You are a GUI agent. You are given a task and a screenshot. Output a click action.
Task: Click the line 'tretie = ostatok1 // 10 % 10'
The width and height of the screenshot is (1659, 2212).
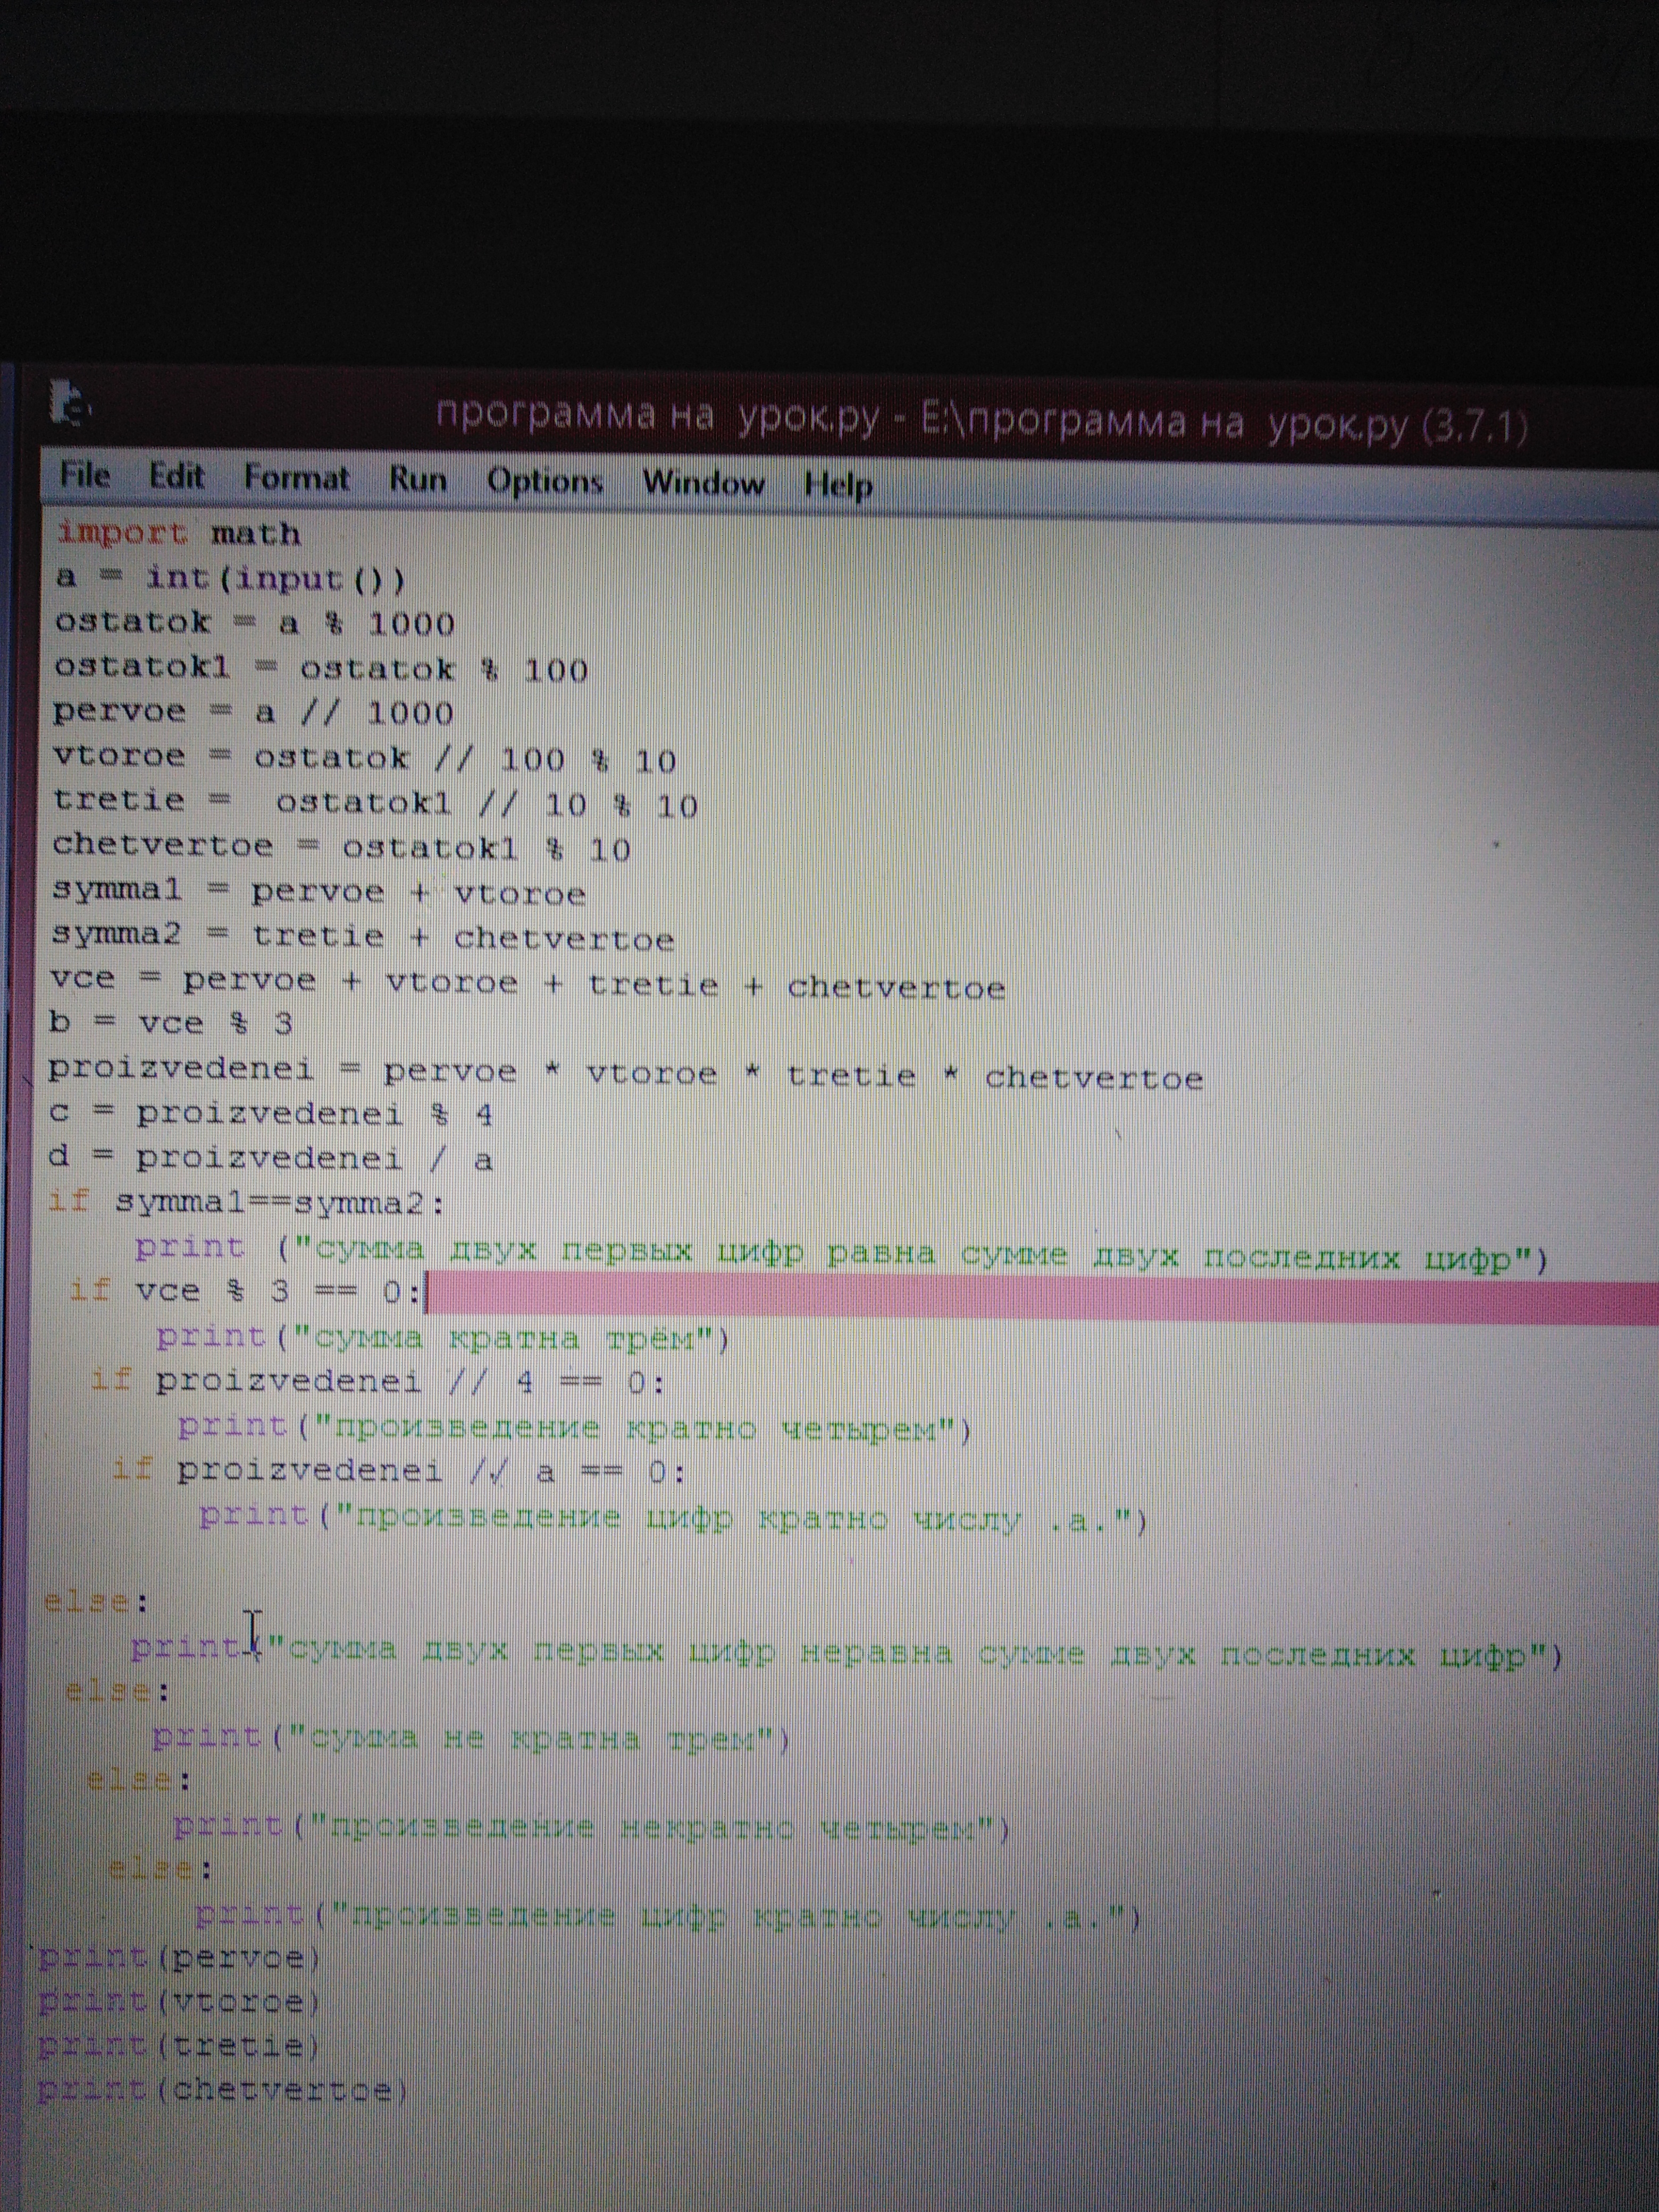click(375, 803)
